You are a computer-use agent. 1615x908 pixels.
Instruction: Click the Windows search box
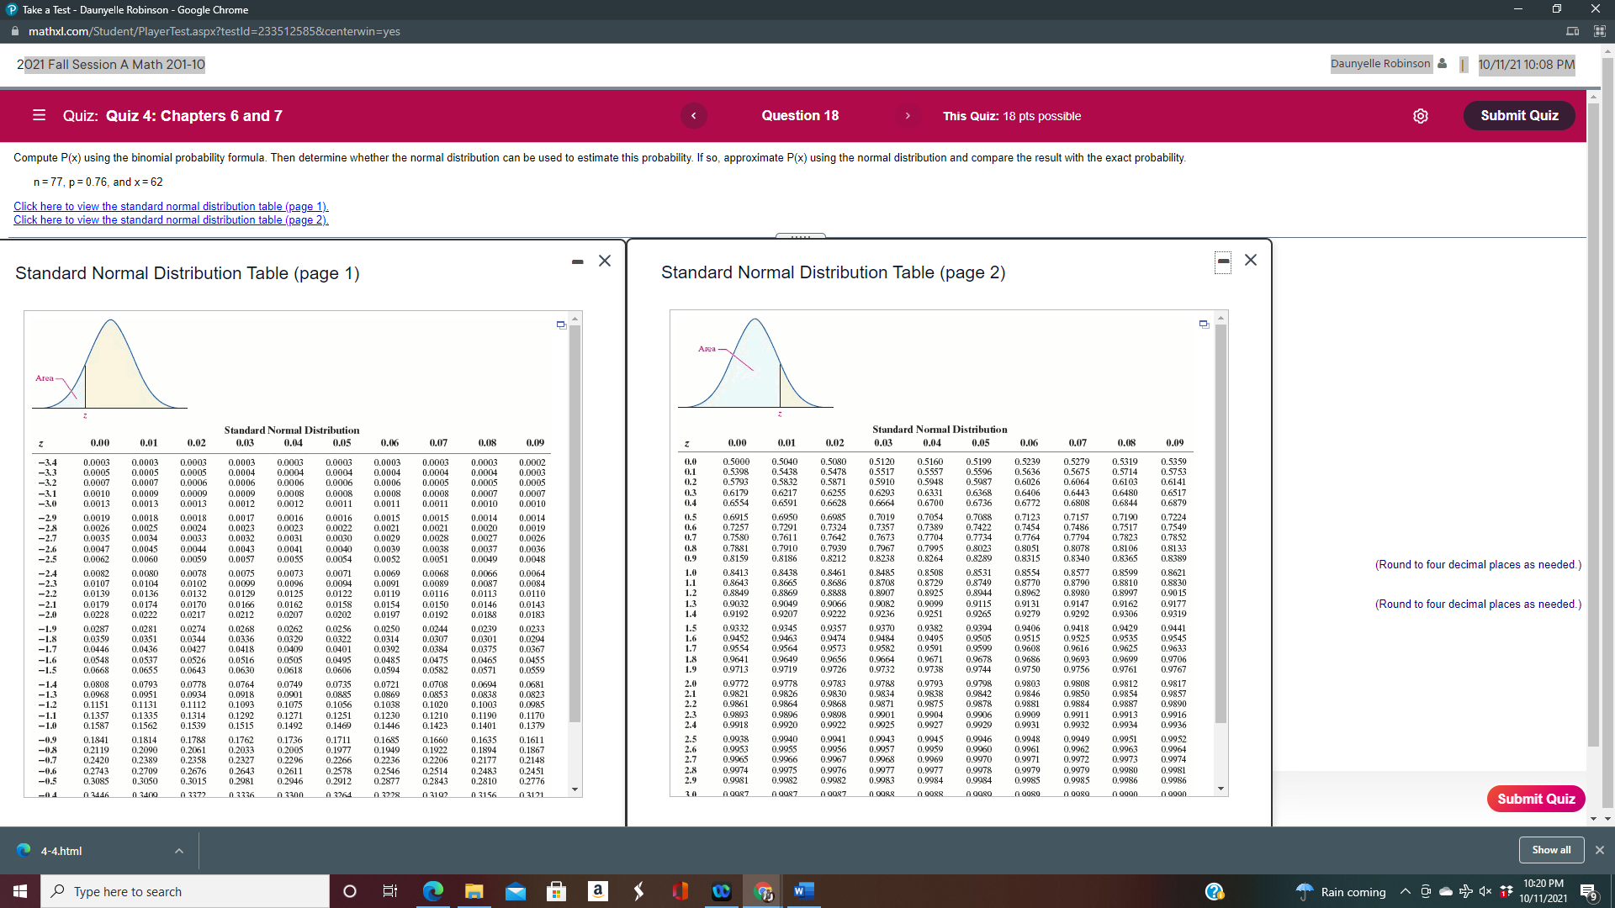point(185,891)
